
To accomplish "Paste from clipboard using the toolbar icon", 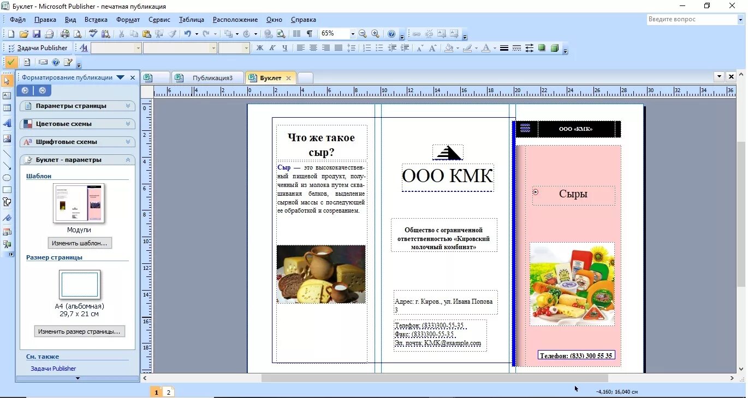I will (146, 34).
